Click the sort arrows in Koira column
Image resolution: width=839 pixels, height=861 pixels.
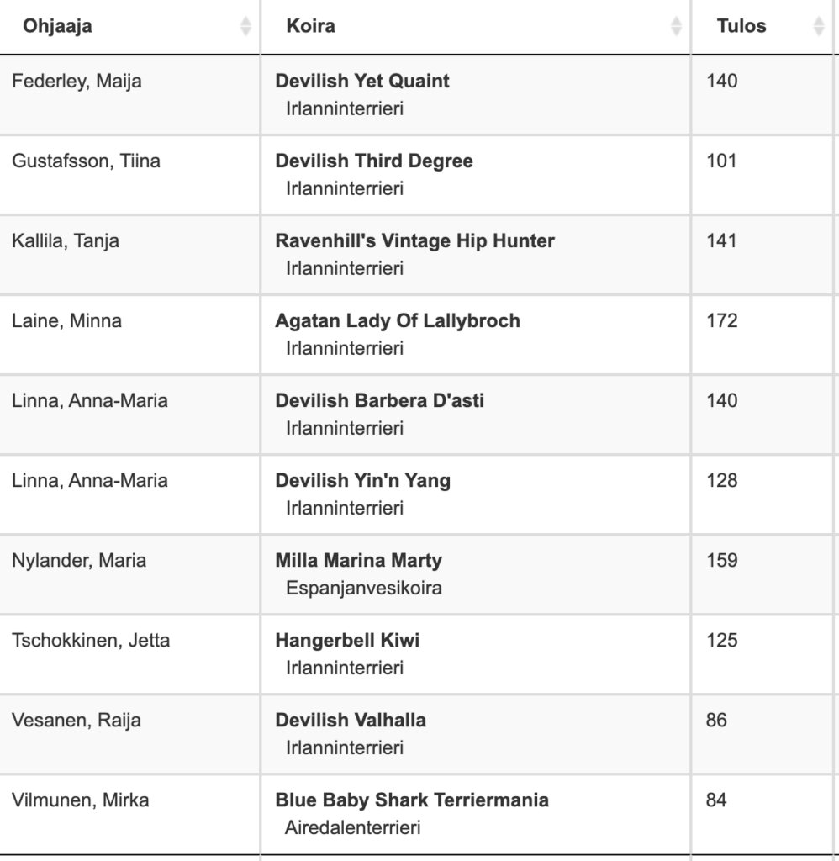coord(676,27)
